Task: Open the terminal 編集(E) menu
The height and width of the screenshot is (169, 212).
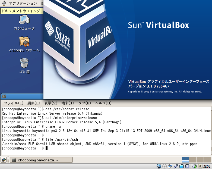Action: tap(34, 103)
